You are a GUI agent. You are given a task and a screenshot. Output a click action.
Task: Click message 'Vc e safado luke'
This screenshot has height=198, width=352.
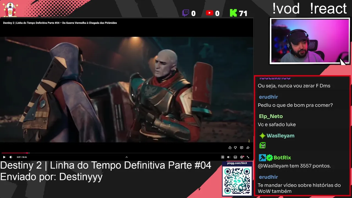pos(277,125)
